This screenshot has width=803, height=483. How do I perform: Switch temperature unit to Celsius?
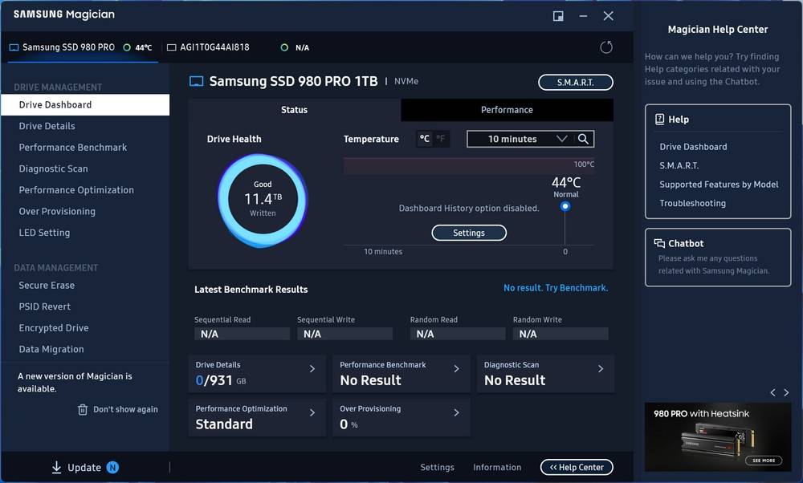(x=425, y=139)
